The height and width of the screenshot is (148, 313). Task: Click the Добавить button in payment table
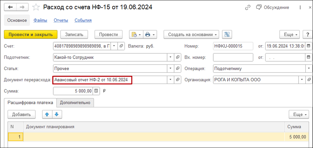(21, 114)
